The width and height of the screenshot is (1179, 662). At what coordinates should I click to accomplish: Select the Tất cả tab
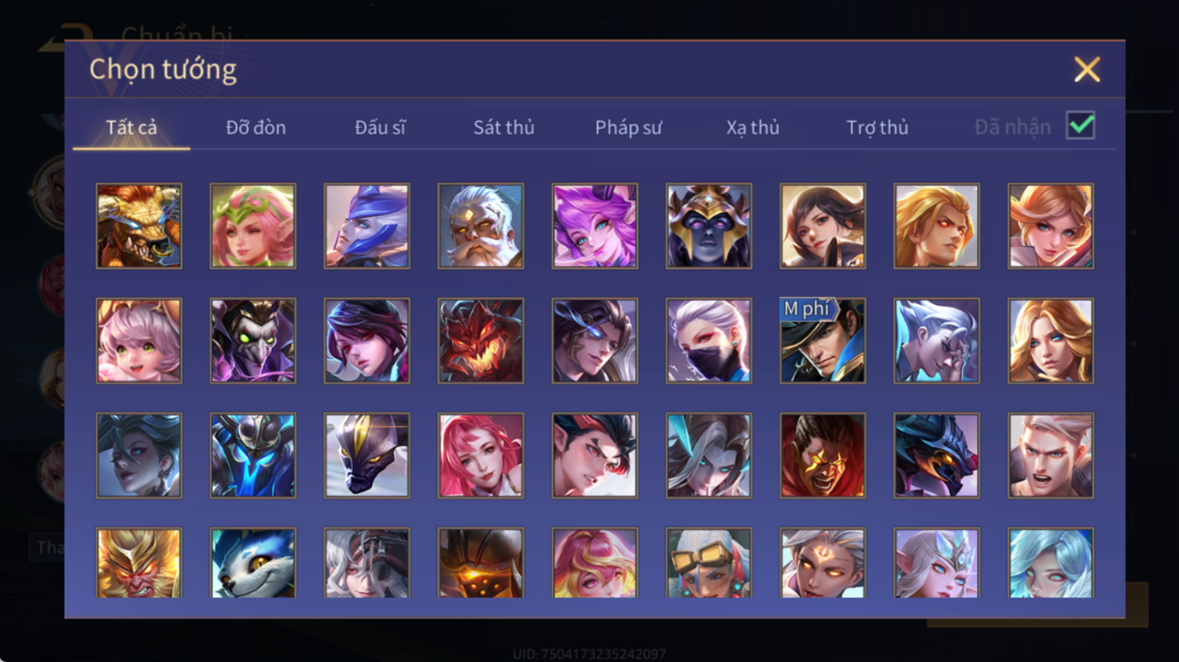(x=131, y=128)
